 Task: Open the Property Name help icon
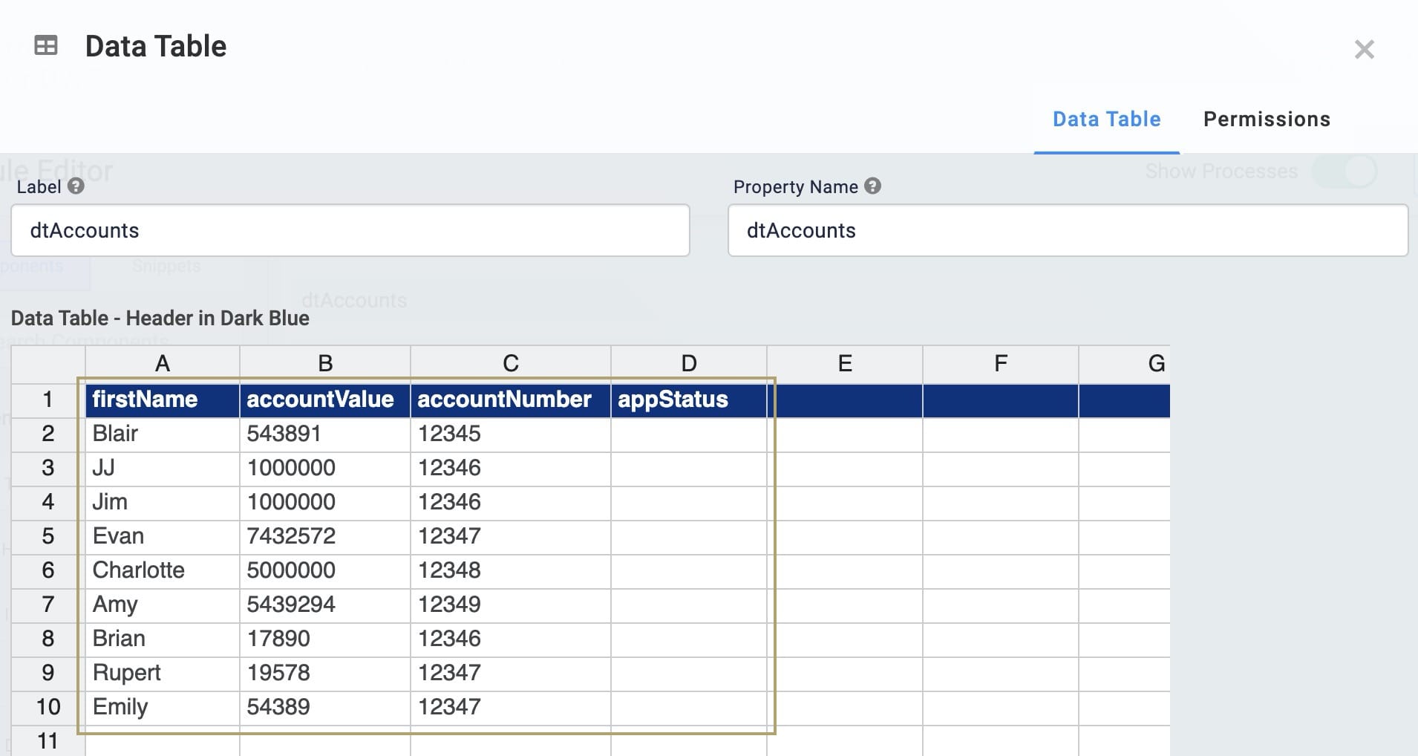(873, 186)
